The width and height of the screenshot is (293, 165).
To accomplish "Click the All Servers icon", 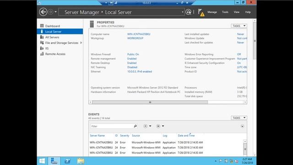I will [42, 37].
